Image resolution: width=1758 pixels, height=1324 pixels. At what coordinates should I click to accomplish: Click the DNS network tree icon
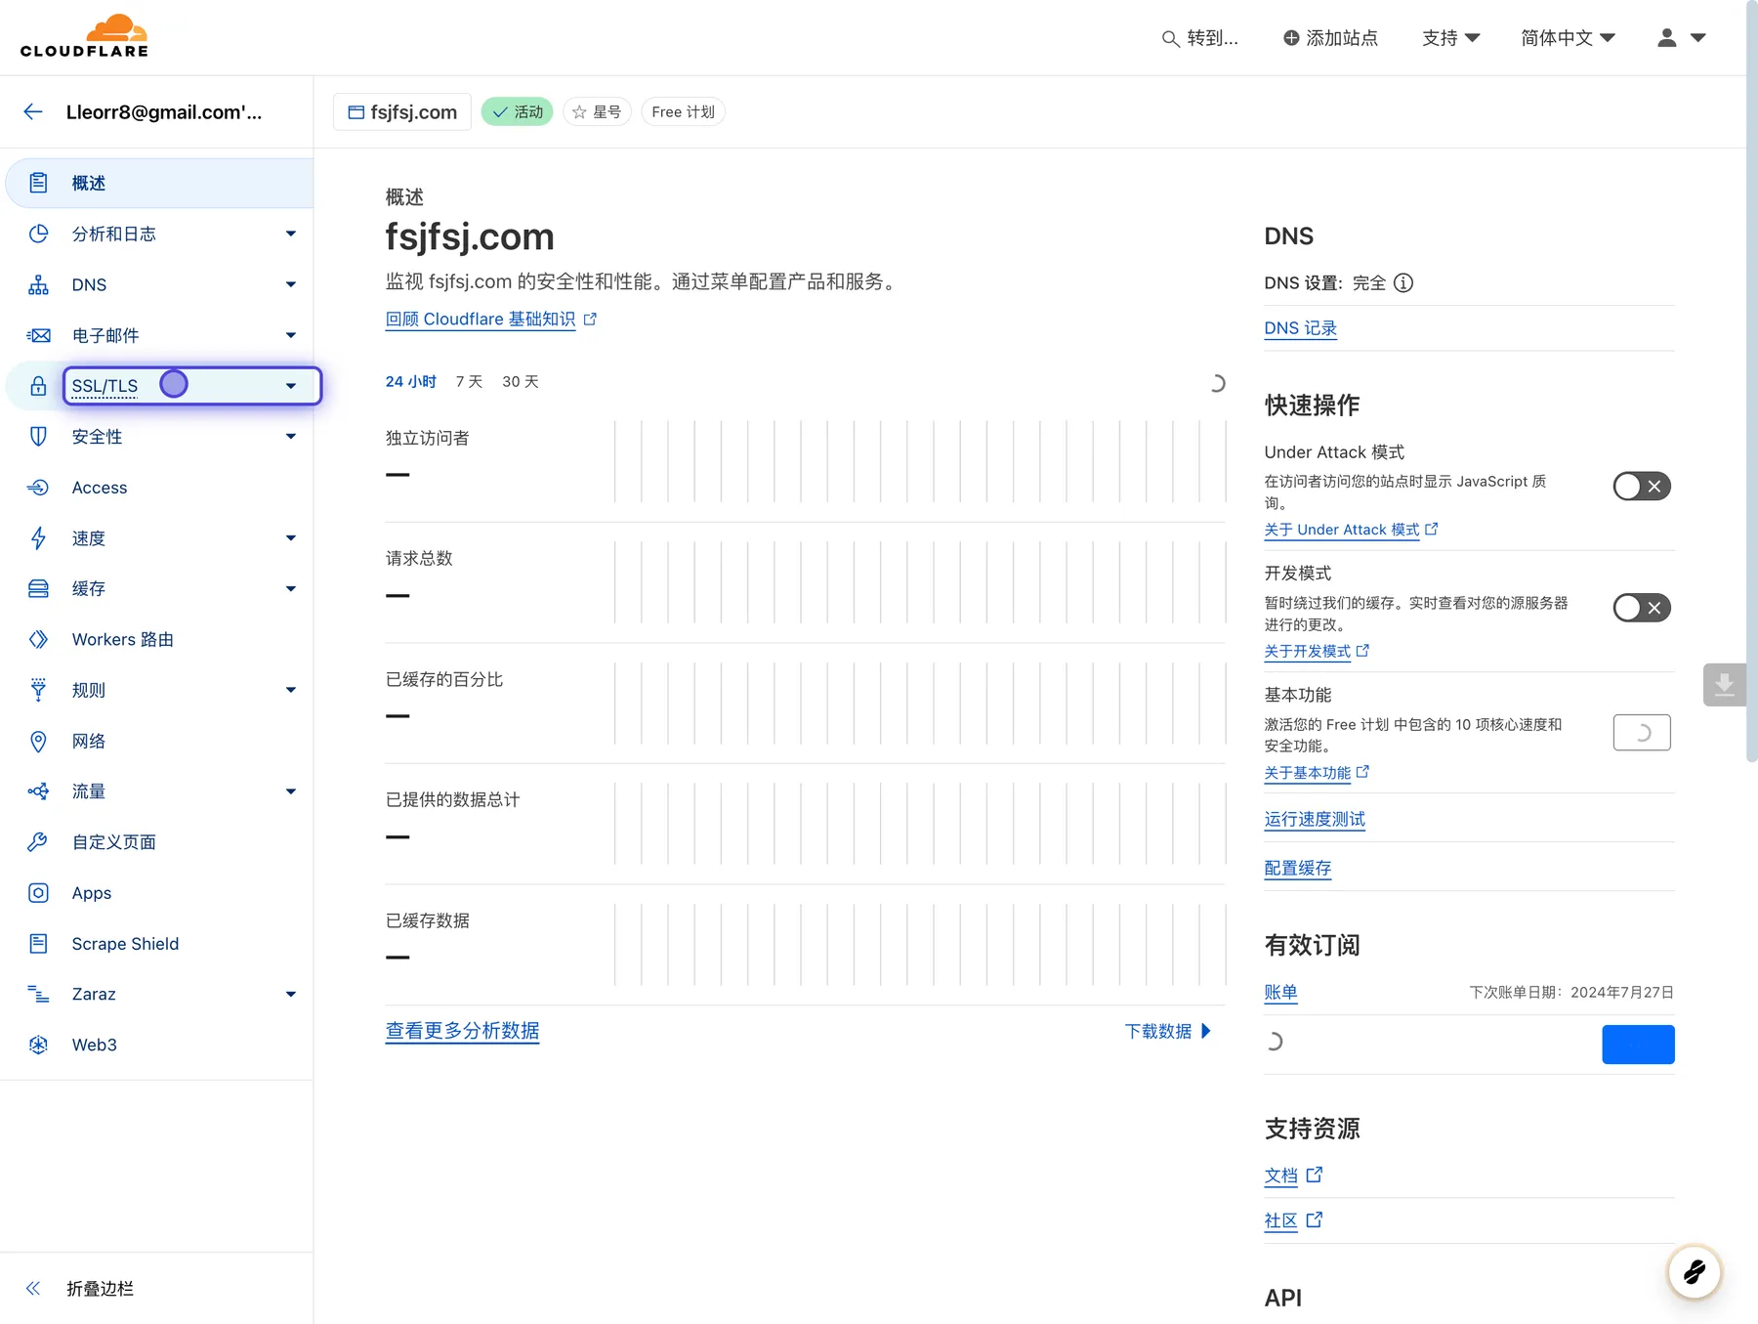[38, 284]
